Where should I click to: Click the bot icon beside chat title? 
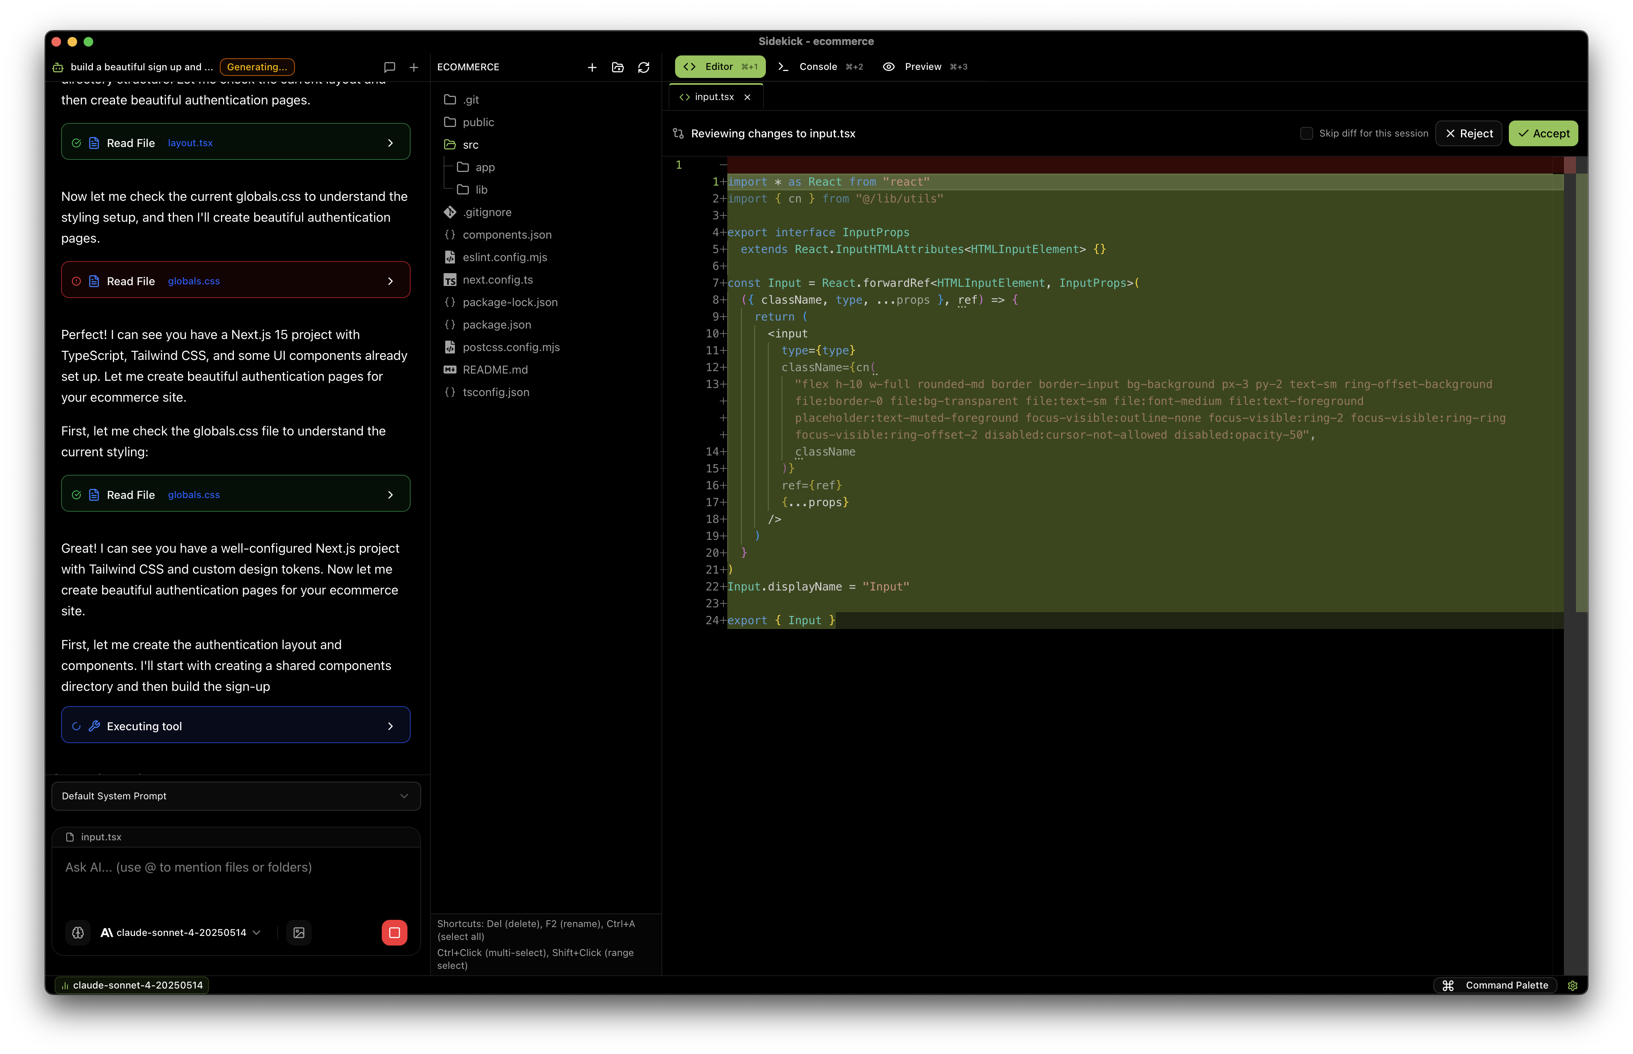(58, 67)
